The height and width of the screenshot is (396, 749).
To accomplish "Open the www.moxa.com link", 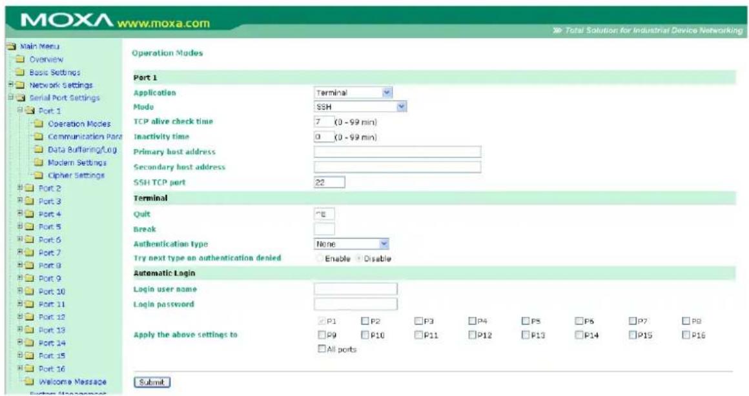I will [163, 23].
